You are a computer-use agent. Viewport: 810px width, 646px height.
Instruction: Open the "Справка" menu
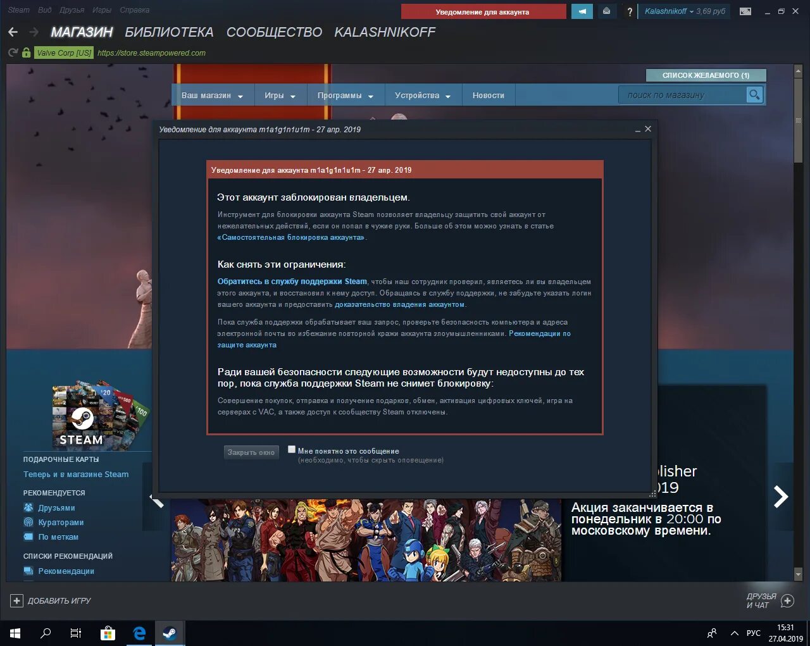pyautogui.click(x=134, y=9)
